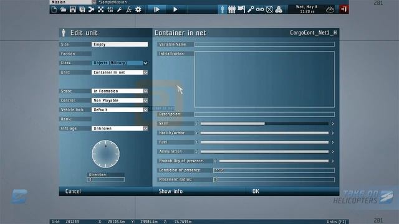Increase Skill with its right arrow

click(x=332, y=124)
